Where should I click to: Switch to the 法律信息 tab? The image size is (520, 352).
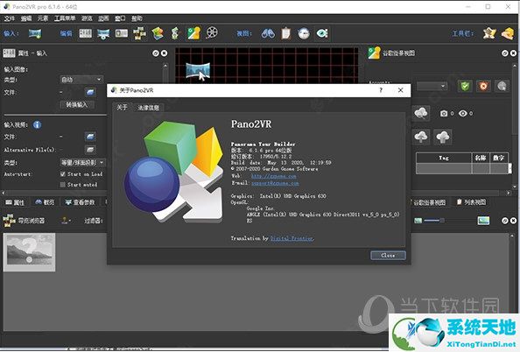(148, 108)
